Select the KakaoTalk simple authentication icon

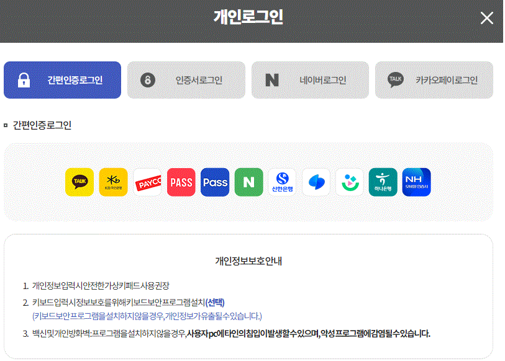pyautogui.click(x=80, y=182)
